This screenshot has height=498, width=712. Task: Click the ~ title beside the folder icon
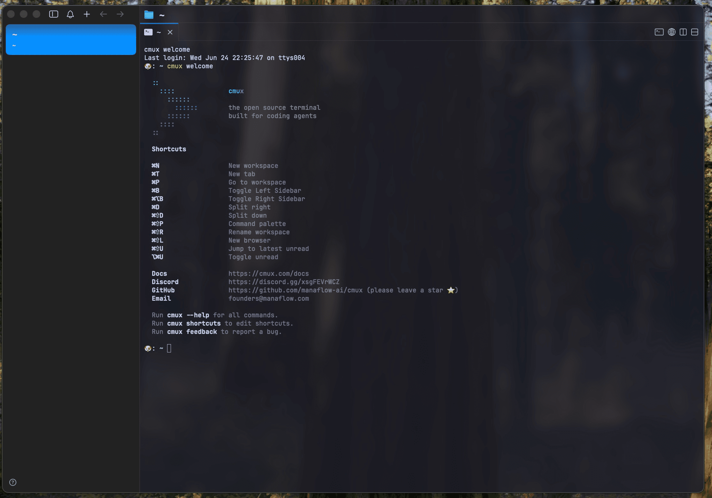coord(162,15)
